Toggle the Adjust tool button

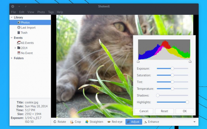pos(134,122)
